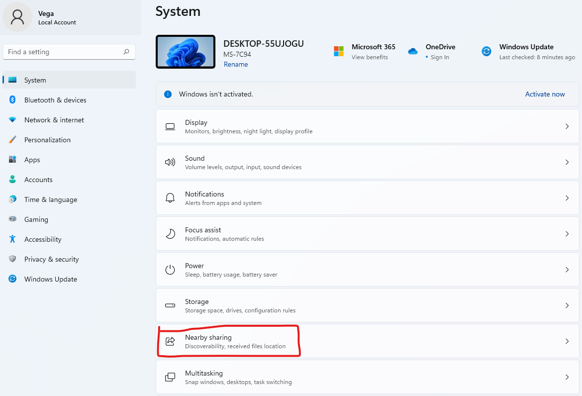
Task: Click the Nearby sharing share icon
Action: (170, 341)
